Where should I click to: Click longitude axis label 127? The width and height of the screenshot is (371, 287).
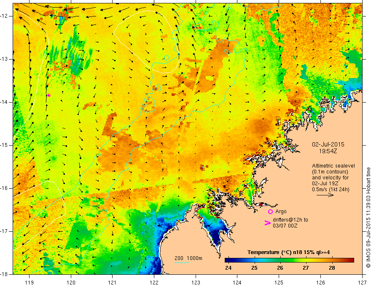tap(362, 282)
